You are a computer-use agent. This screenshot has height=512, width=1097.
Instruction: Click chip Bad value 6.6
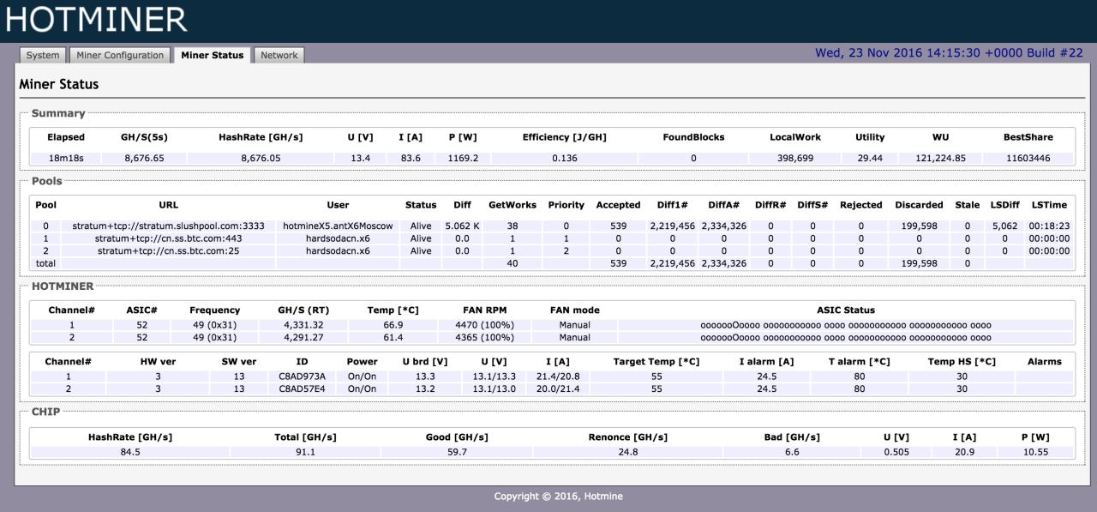click(x=792, y=452)
